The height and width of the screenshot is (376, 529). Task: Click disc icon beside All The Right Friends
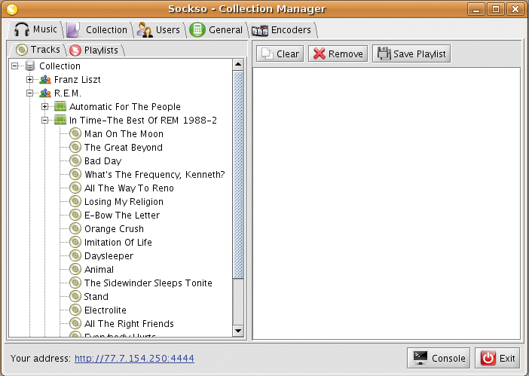pos(75,323)
